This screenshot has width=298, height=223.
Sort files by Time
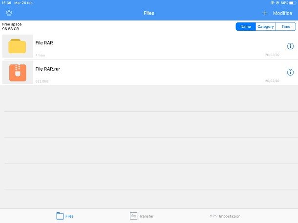[x=286, y=26]
